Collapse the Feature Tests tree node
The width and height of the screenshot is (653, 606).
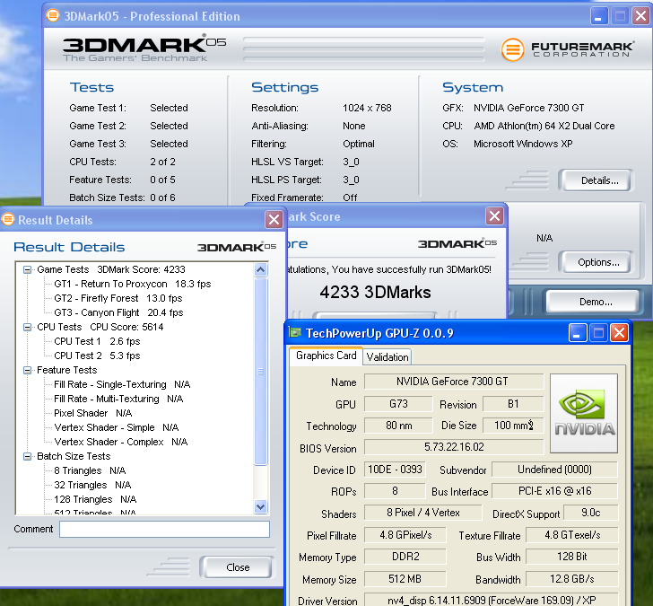point(28,370)
